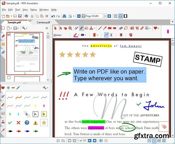Expand sidebar wrench settings dropdown
This screenshot has width=175, height=144.
tap(27, 28)
